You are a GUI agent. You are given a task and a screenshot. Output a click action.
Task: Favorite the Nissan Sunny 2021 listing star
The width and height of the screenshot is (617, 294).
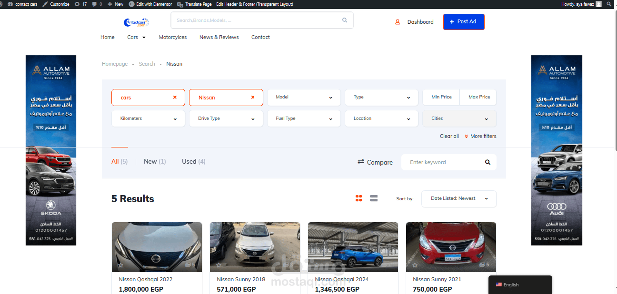coord(415,265)
